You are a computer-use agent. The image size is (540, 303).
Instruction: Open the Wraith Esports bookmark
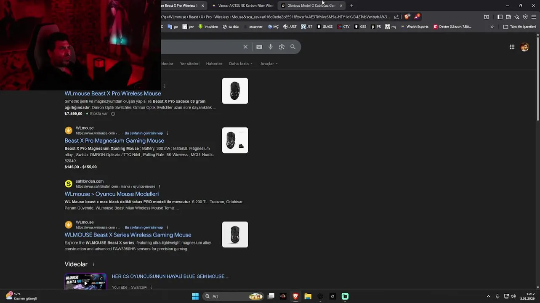(414, 27)
